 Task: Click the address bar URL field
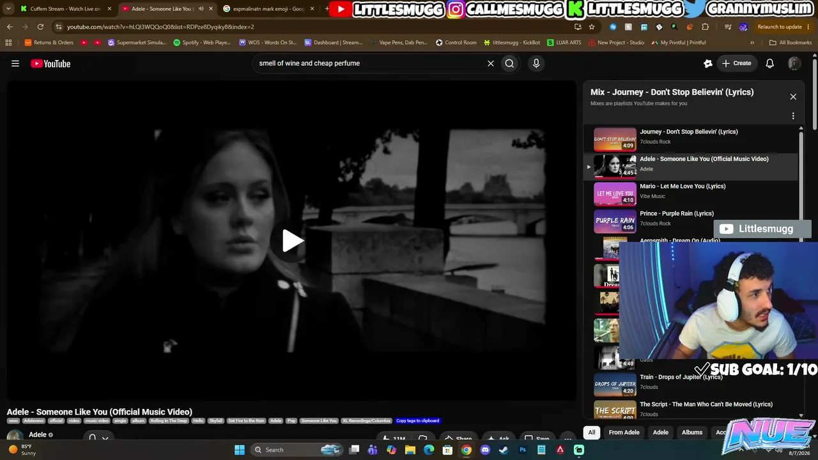coord(313,27)
